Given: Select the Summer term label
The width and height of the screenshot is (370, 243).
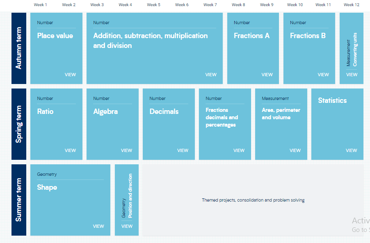Looking at the screenshot, I should (x=19, y=200).
